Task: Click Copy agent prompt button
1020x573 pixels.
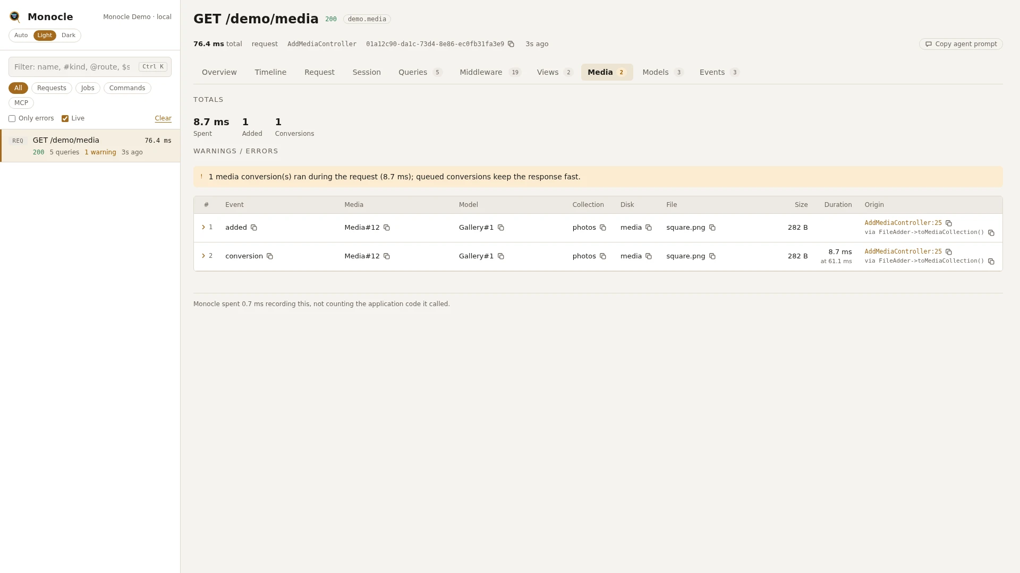Action: tap(961, 44)
